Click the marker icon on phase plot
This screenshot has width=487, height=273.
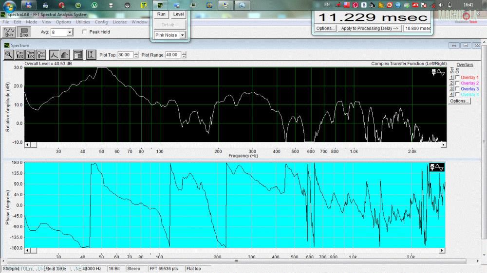click(x=437, y=167)
